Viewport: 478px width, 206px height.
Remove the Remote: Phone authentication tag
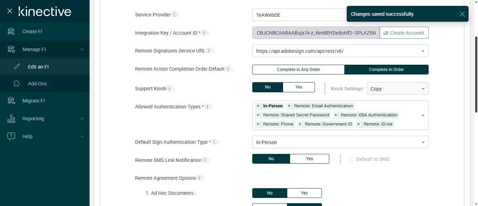click(x=258, y=124)
